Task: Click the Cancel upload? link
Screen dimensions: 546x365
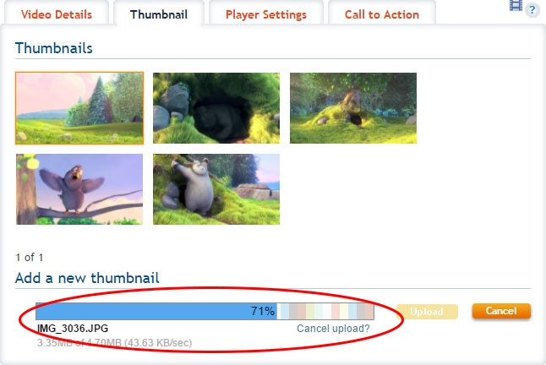Action: pos(333,329)
